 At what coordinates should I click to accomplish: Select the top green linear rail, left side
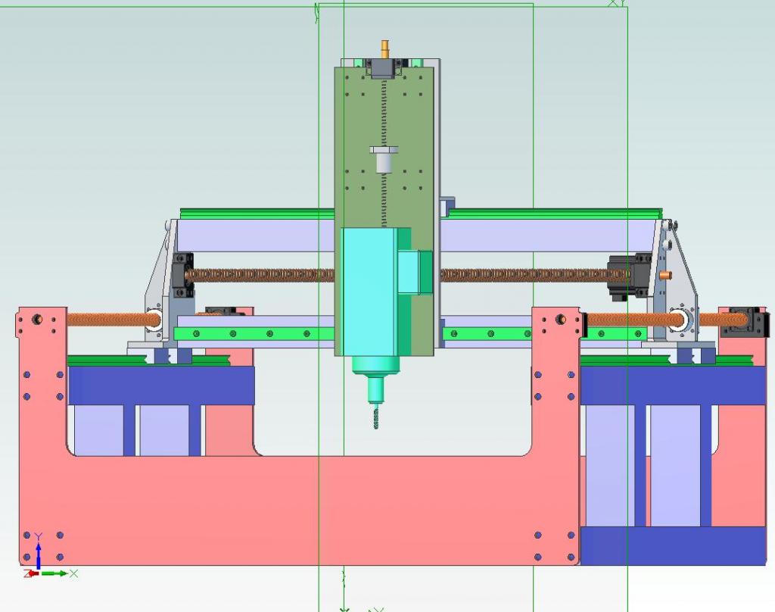(x=257, y=214)
